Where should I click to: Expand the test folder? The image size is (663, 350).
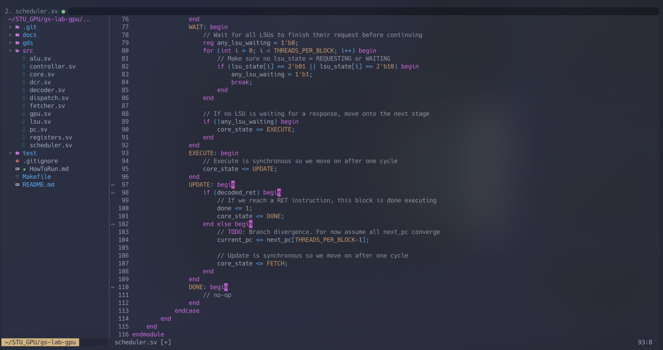(x=10, y=153)
